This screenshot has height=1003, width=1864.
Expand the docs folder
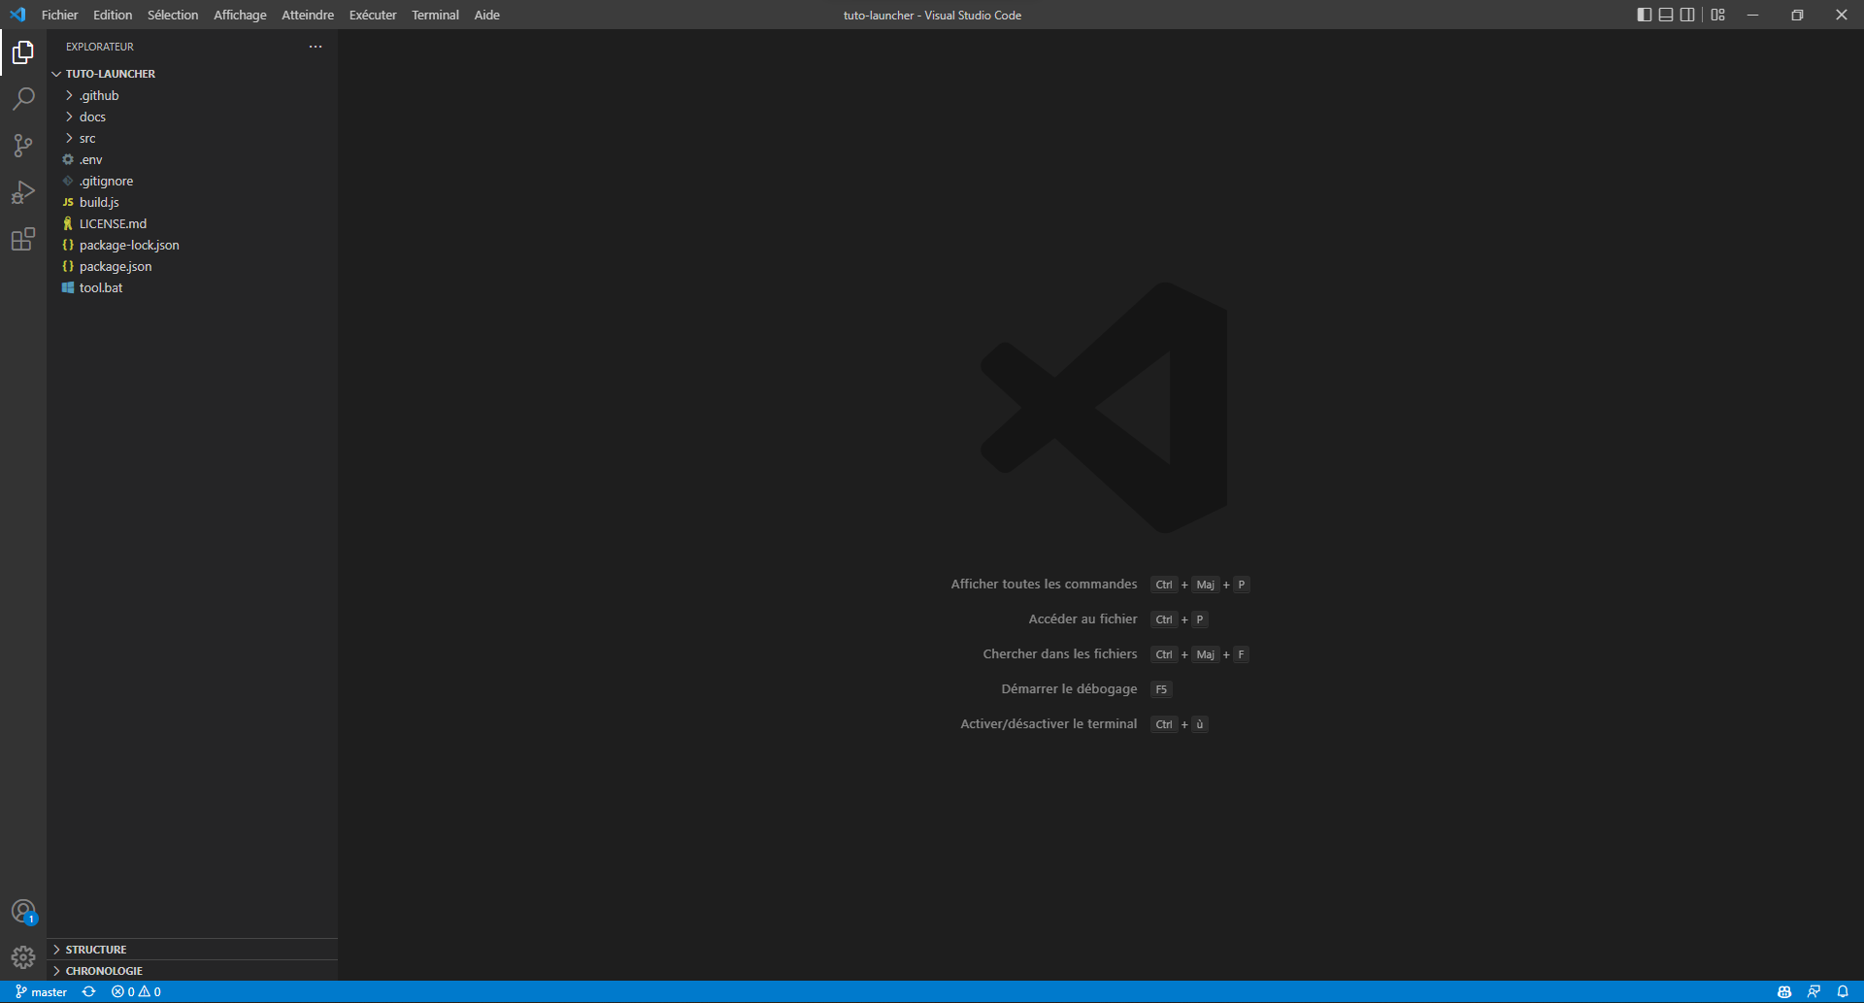(192, 117)
